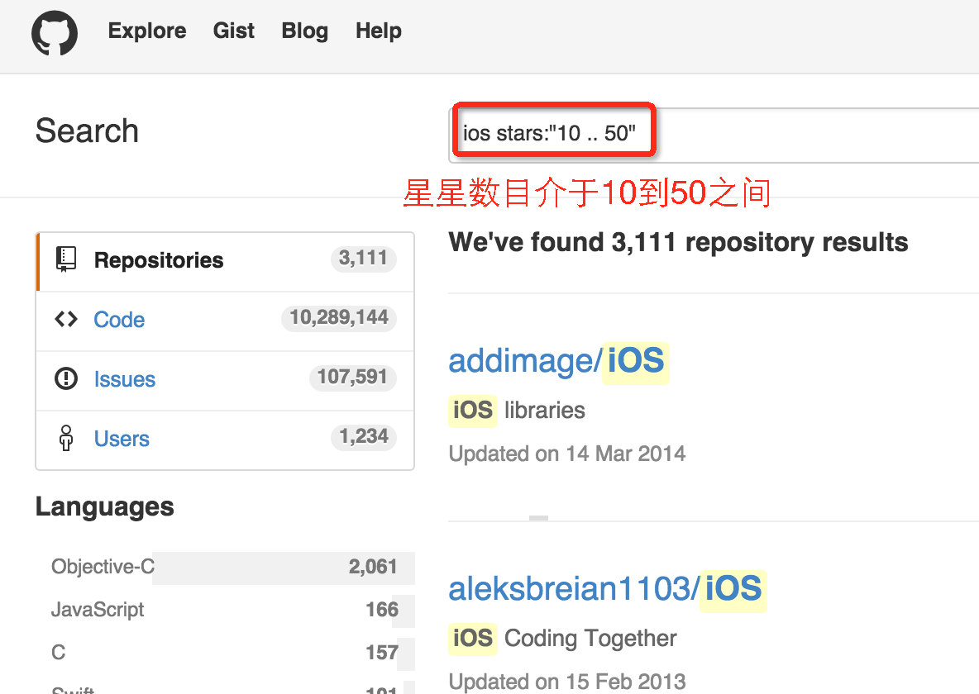Click the 3,111 repositories count badge
Viewport: 979px width, 694px height.
click(363, 259)
